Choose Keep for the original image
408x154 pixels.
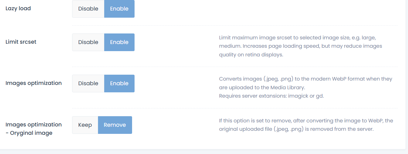point(85,125)
